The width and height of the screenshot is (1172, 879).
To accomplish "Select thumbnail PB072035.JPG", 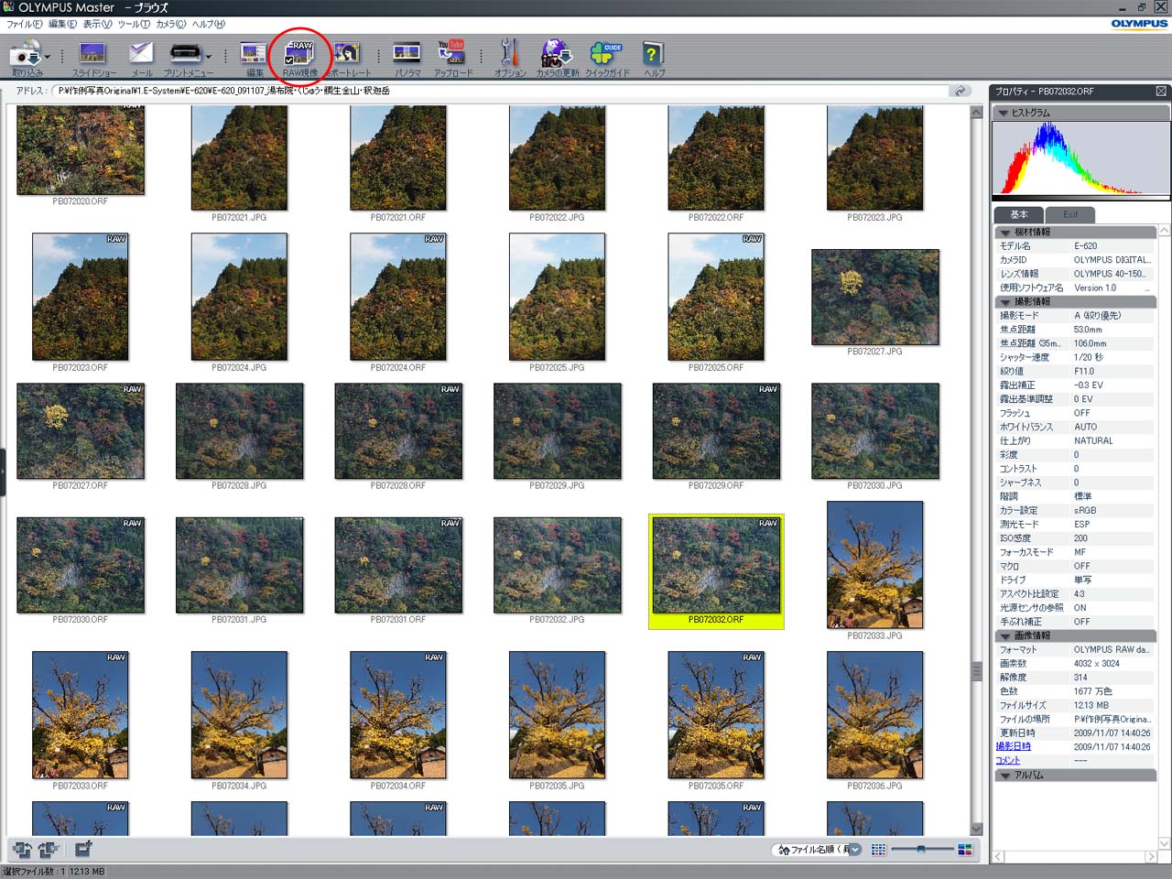I will [557, 714].
